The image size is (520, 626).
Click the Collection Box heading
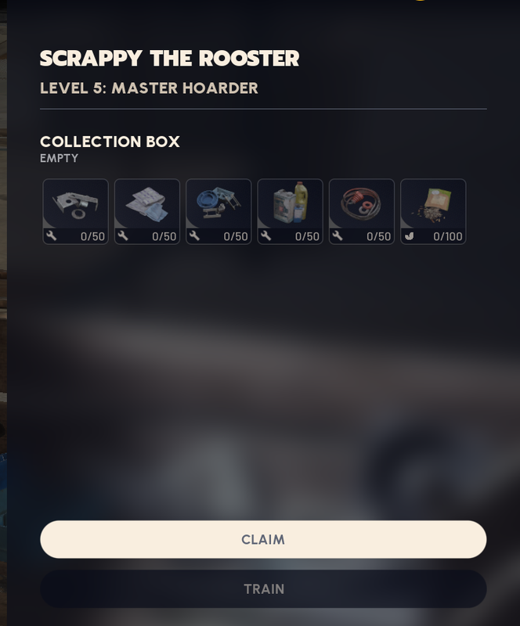tap(110, 142)
